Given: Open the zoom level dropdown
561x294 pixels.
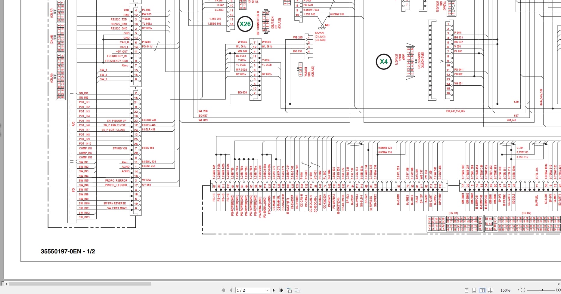Looking at the screenshot, I should [x=518, y=290].
